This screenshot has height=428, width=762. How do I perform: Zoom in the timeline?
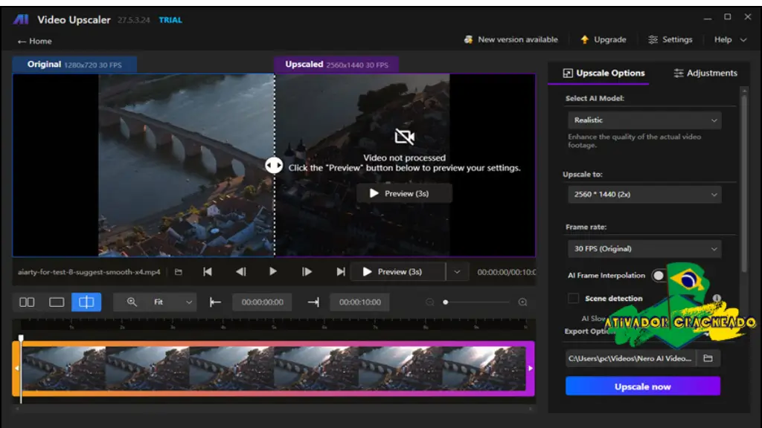[522, 302]
